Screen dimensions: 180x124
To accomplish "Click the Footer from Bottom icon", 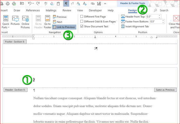I will coord(123,21).
